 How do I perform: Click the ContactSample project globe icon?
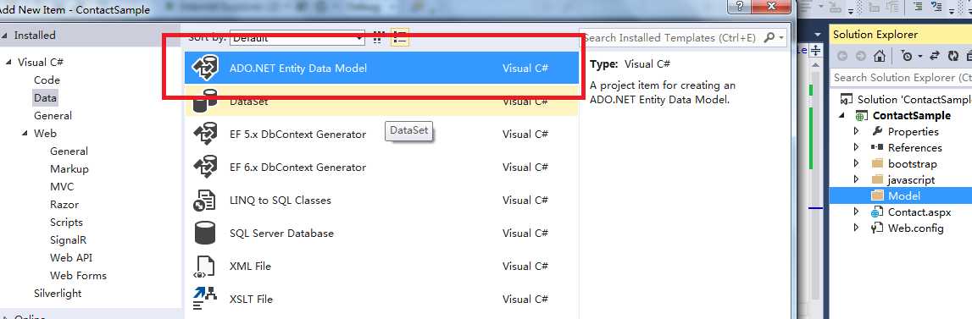coord(861,116)
